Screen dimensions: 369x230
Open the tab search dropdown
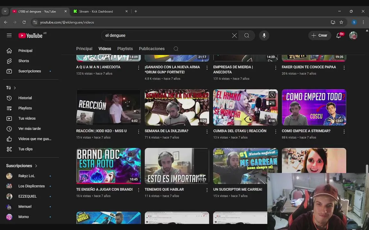5,11
